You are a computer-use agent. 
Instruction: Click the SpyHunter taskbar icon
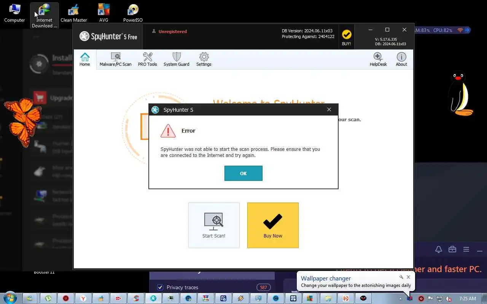pyautogui.click(x=153, y=298)
